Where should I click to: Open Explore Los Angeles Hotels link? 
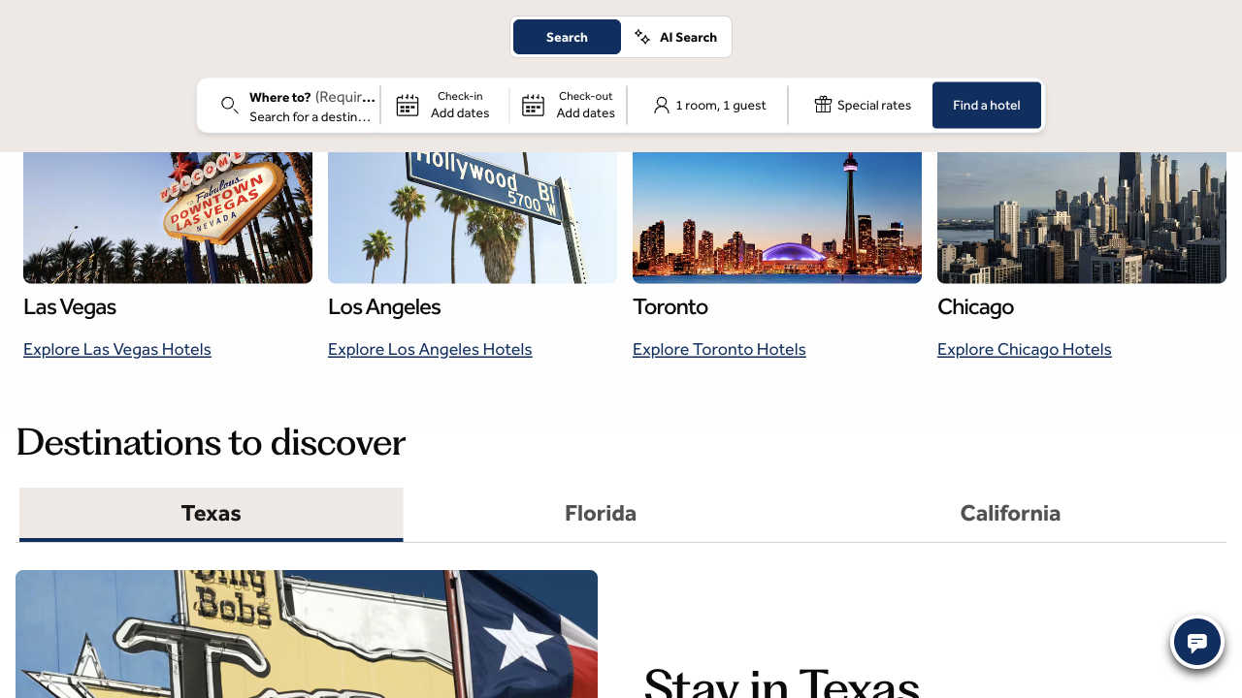[x=430, y=349]
